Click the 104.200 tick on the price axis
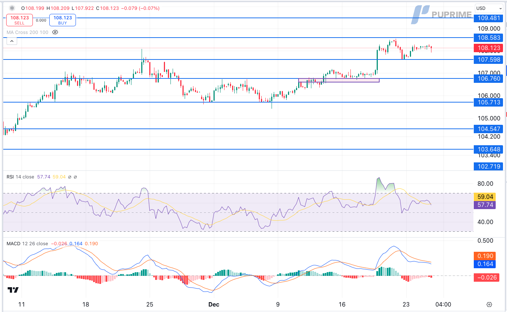Viewport: 507px width, 312px height. pos(489,137)
